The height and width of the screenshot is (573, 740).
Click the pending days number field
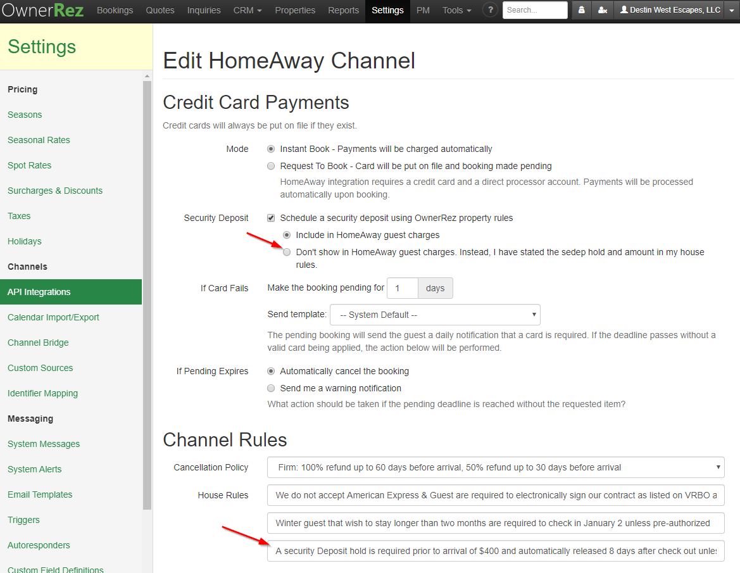(402, 288)
